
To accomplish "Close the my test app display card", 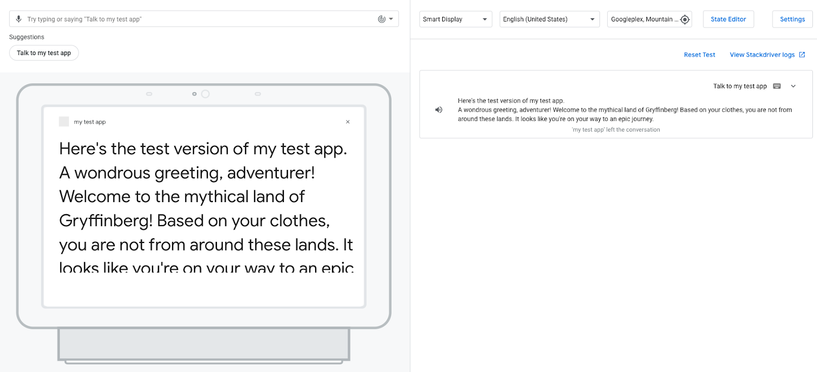I will (348, 122).
